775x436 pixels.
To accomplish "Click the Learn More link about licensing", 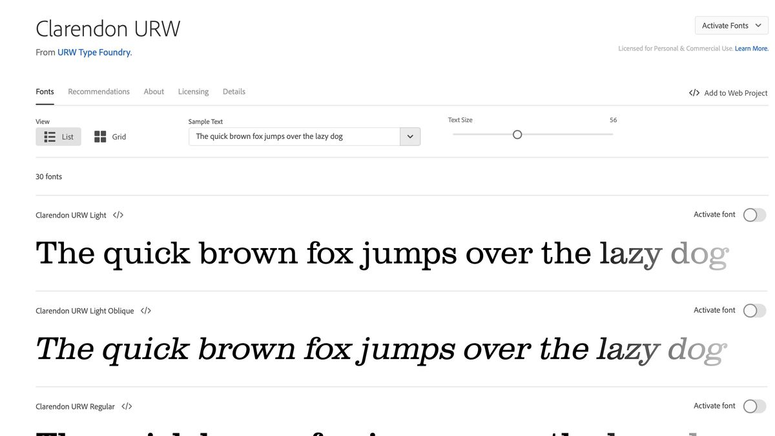I will click(x=750, y=48).
